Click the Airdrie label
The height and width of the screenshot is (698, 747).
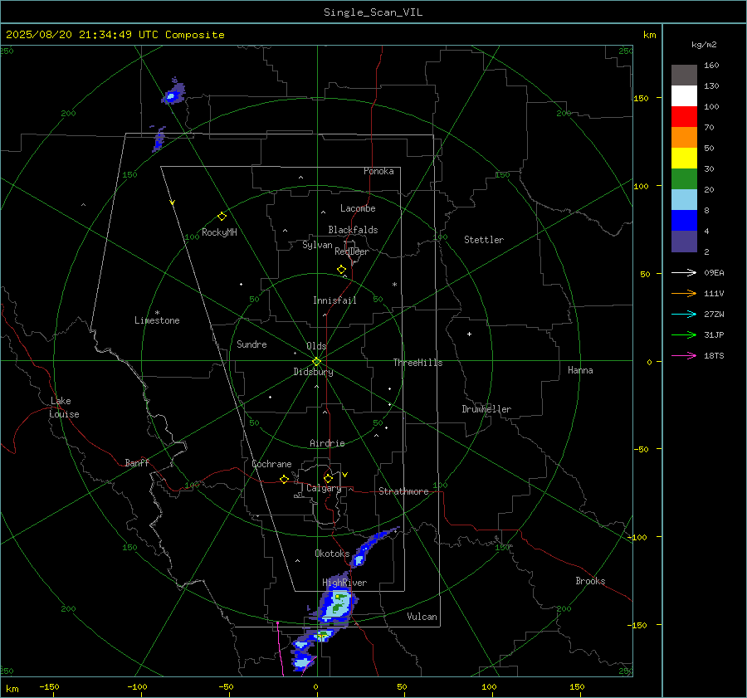[327, 443]
